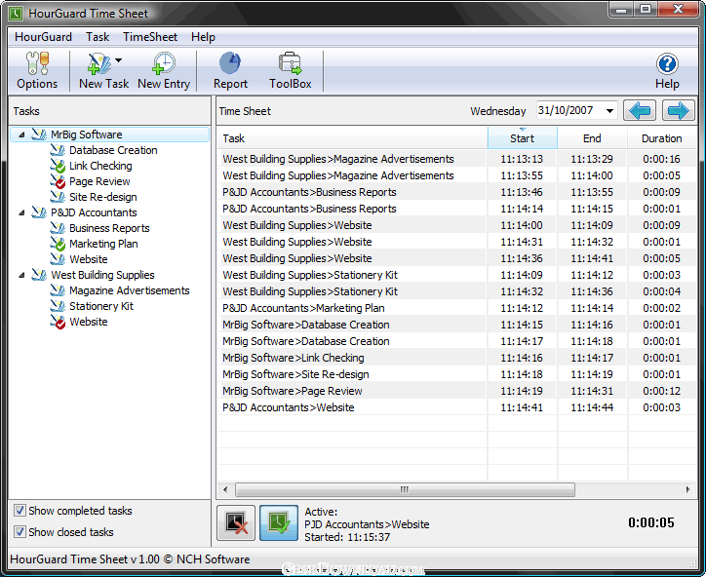This screenshot has height=577, width=706.
Task: Click the blue Help question-mark icon
Action: coord(667,64)
